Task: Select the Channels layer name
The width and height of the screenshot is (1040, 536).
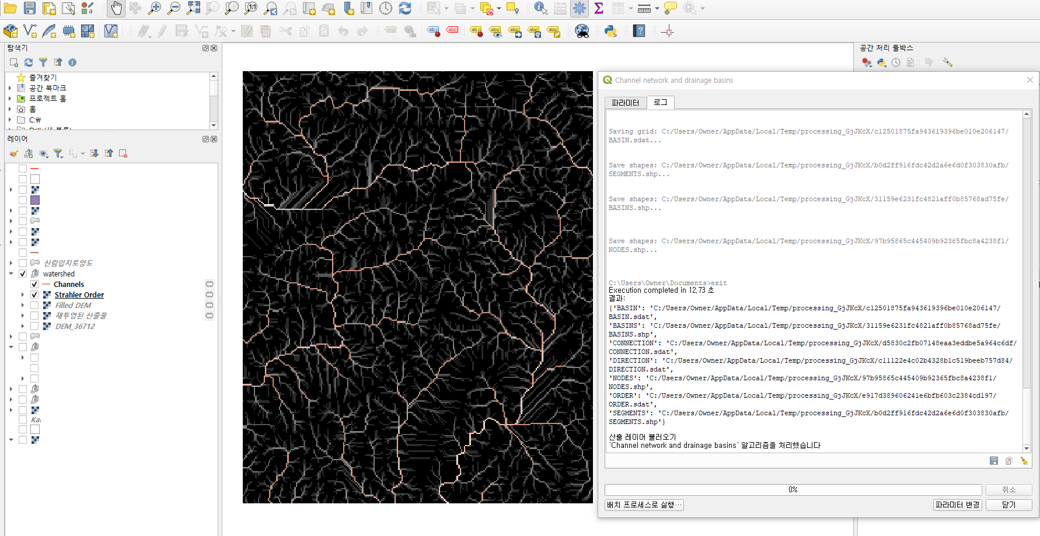Action: [x=69, y=284]
